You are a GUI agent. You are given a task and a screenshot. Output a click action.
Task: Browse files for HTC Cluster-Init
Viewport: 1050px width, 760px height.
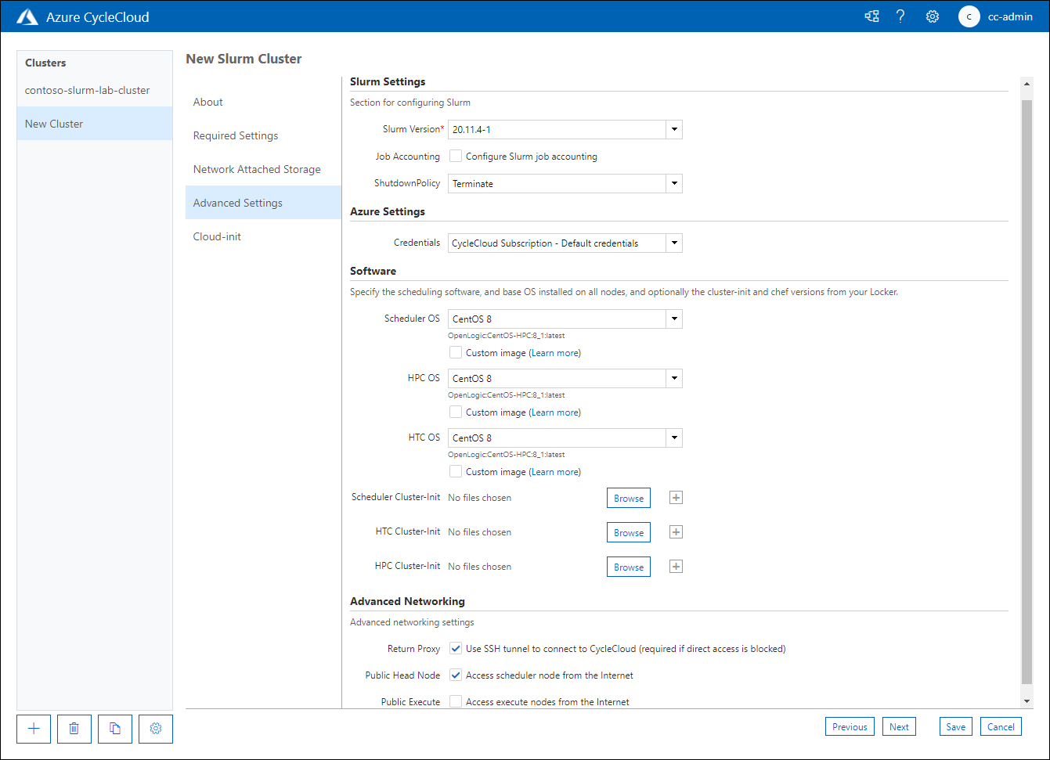pyautogui.click(x=628, y=531)
